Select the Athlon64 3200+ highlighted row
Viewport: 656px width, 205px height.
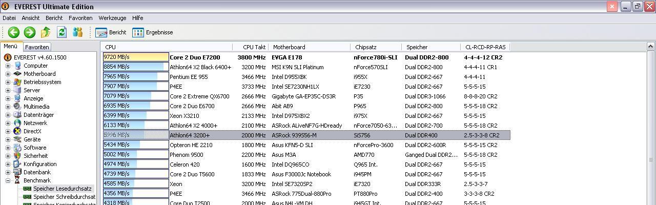pyautogui.click(x=306, y=135)
